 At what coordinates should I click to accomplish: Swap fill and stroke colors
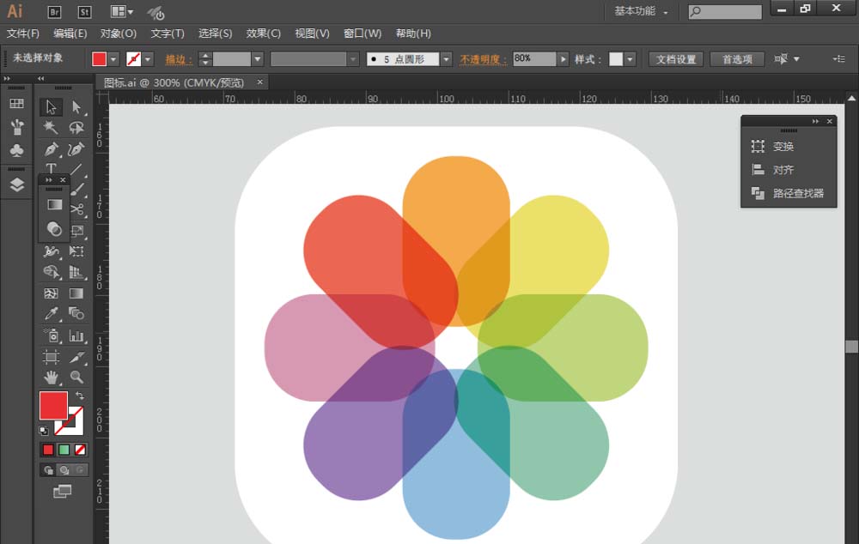(x=80, y=396)
